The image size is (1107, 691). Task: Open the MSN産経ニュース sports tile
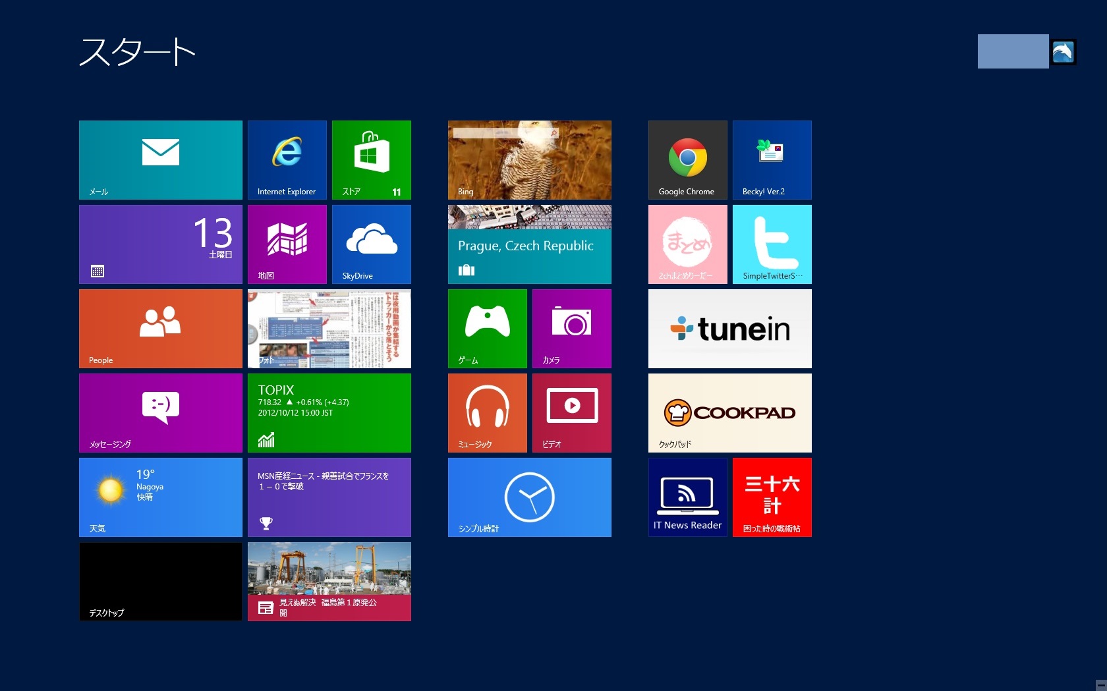coord(329,497)
